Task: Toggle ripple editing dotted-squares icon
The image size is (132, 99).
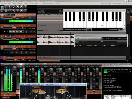Action: click(10, 11)
